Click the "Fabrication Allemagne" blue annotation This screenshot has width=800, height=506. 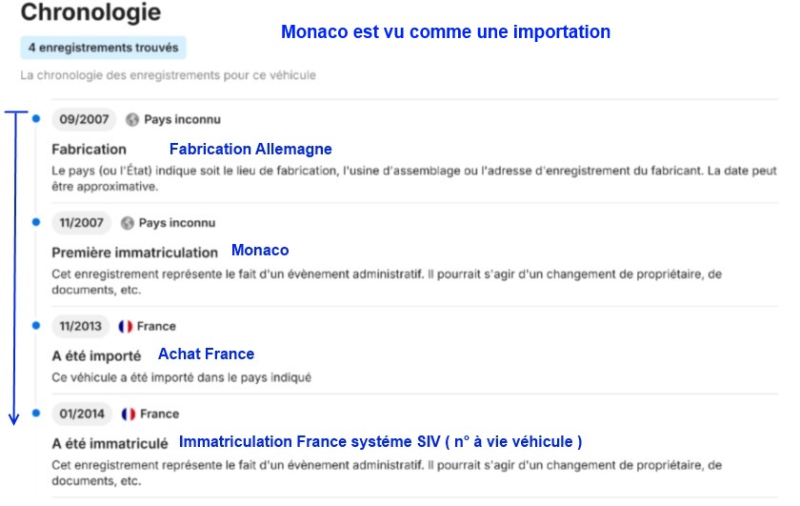pyautogui.click(x=250, y=150)
